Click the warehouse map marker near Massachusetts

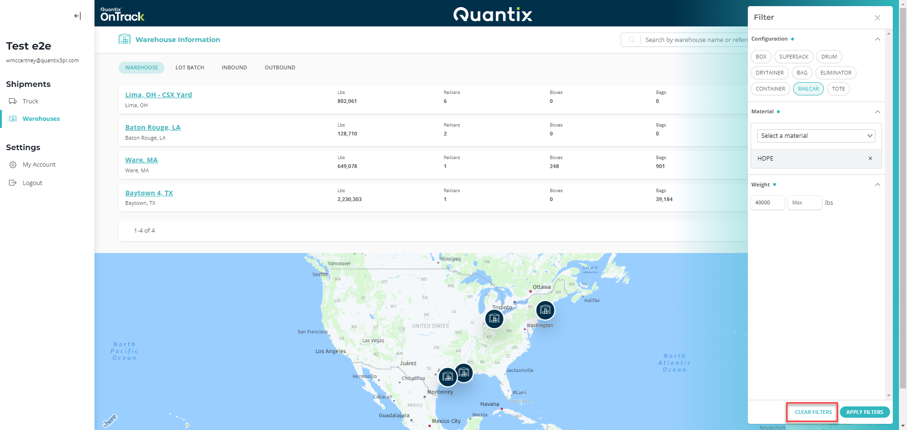pyautogui.click(x=545, y=310)
